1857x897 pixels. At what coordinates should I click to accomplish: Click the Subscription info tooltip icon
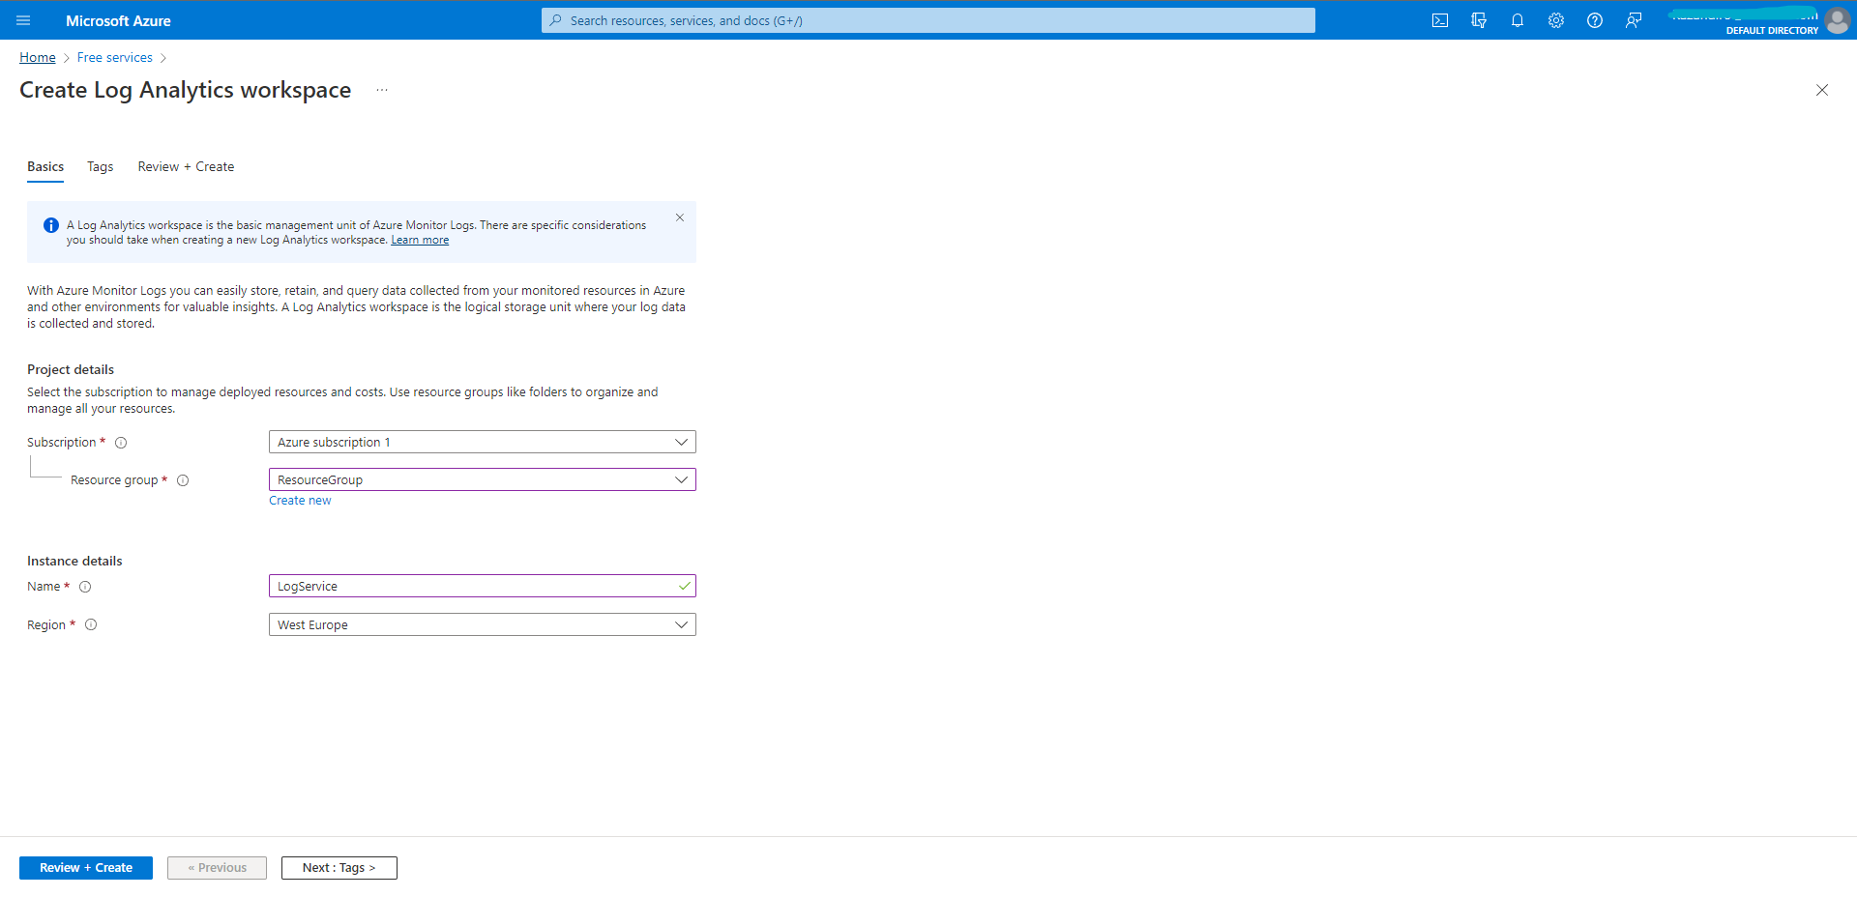click(121, 442)
